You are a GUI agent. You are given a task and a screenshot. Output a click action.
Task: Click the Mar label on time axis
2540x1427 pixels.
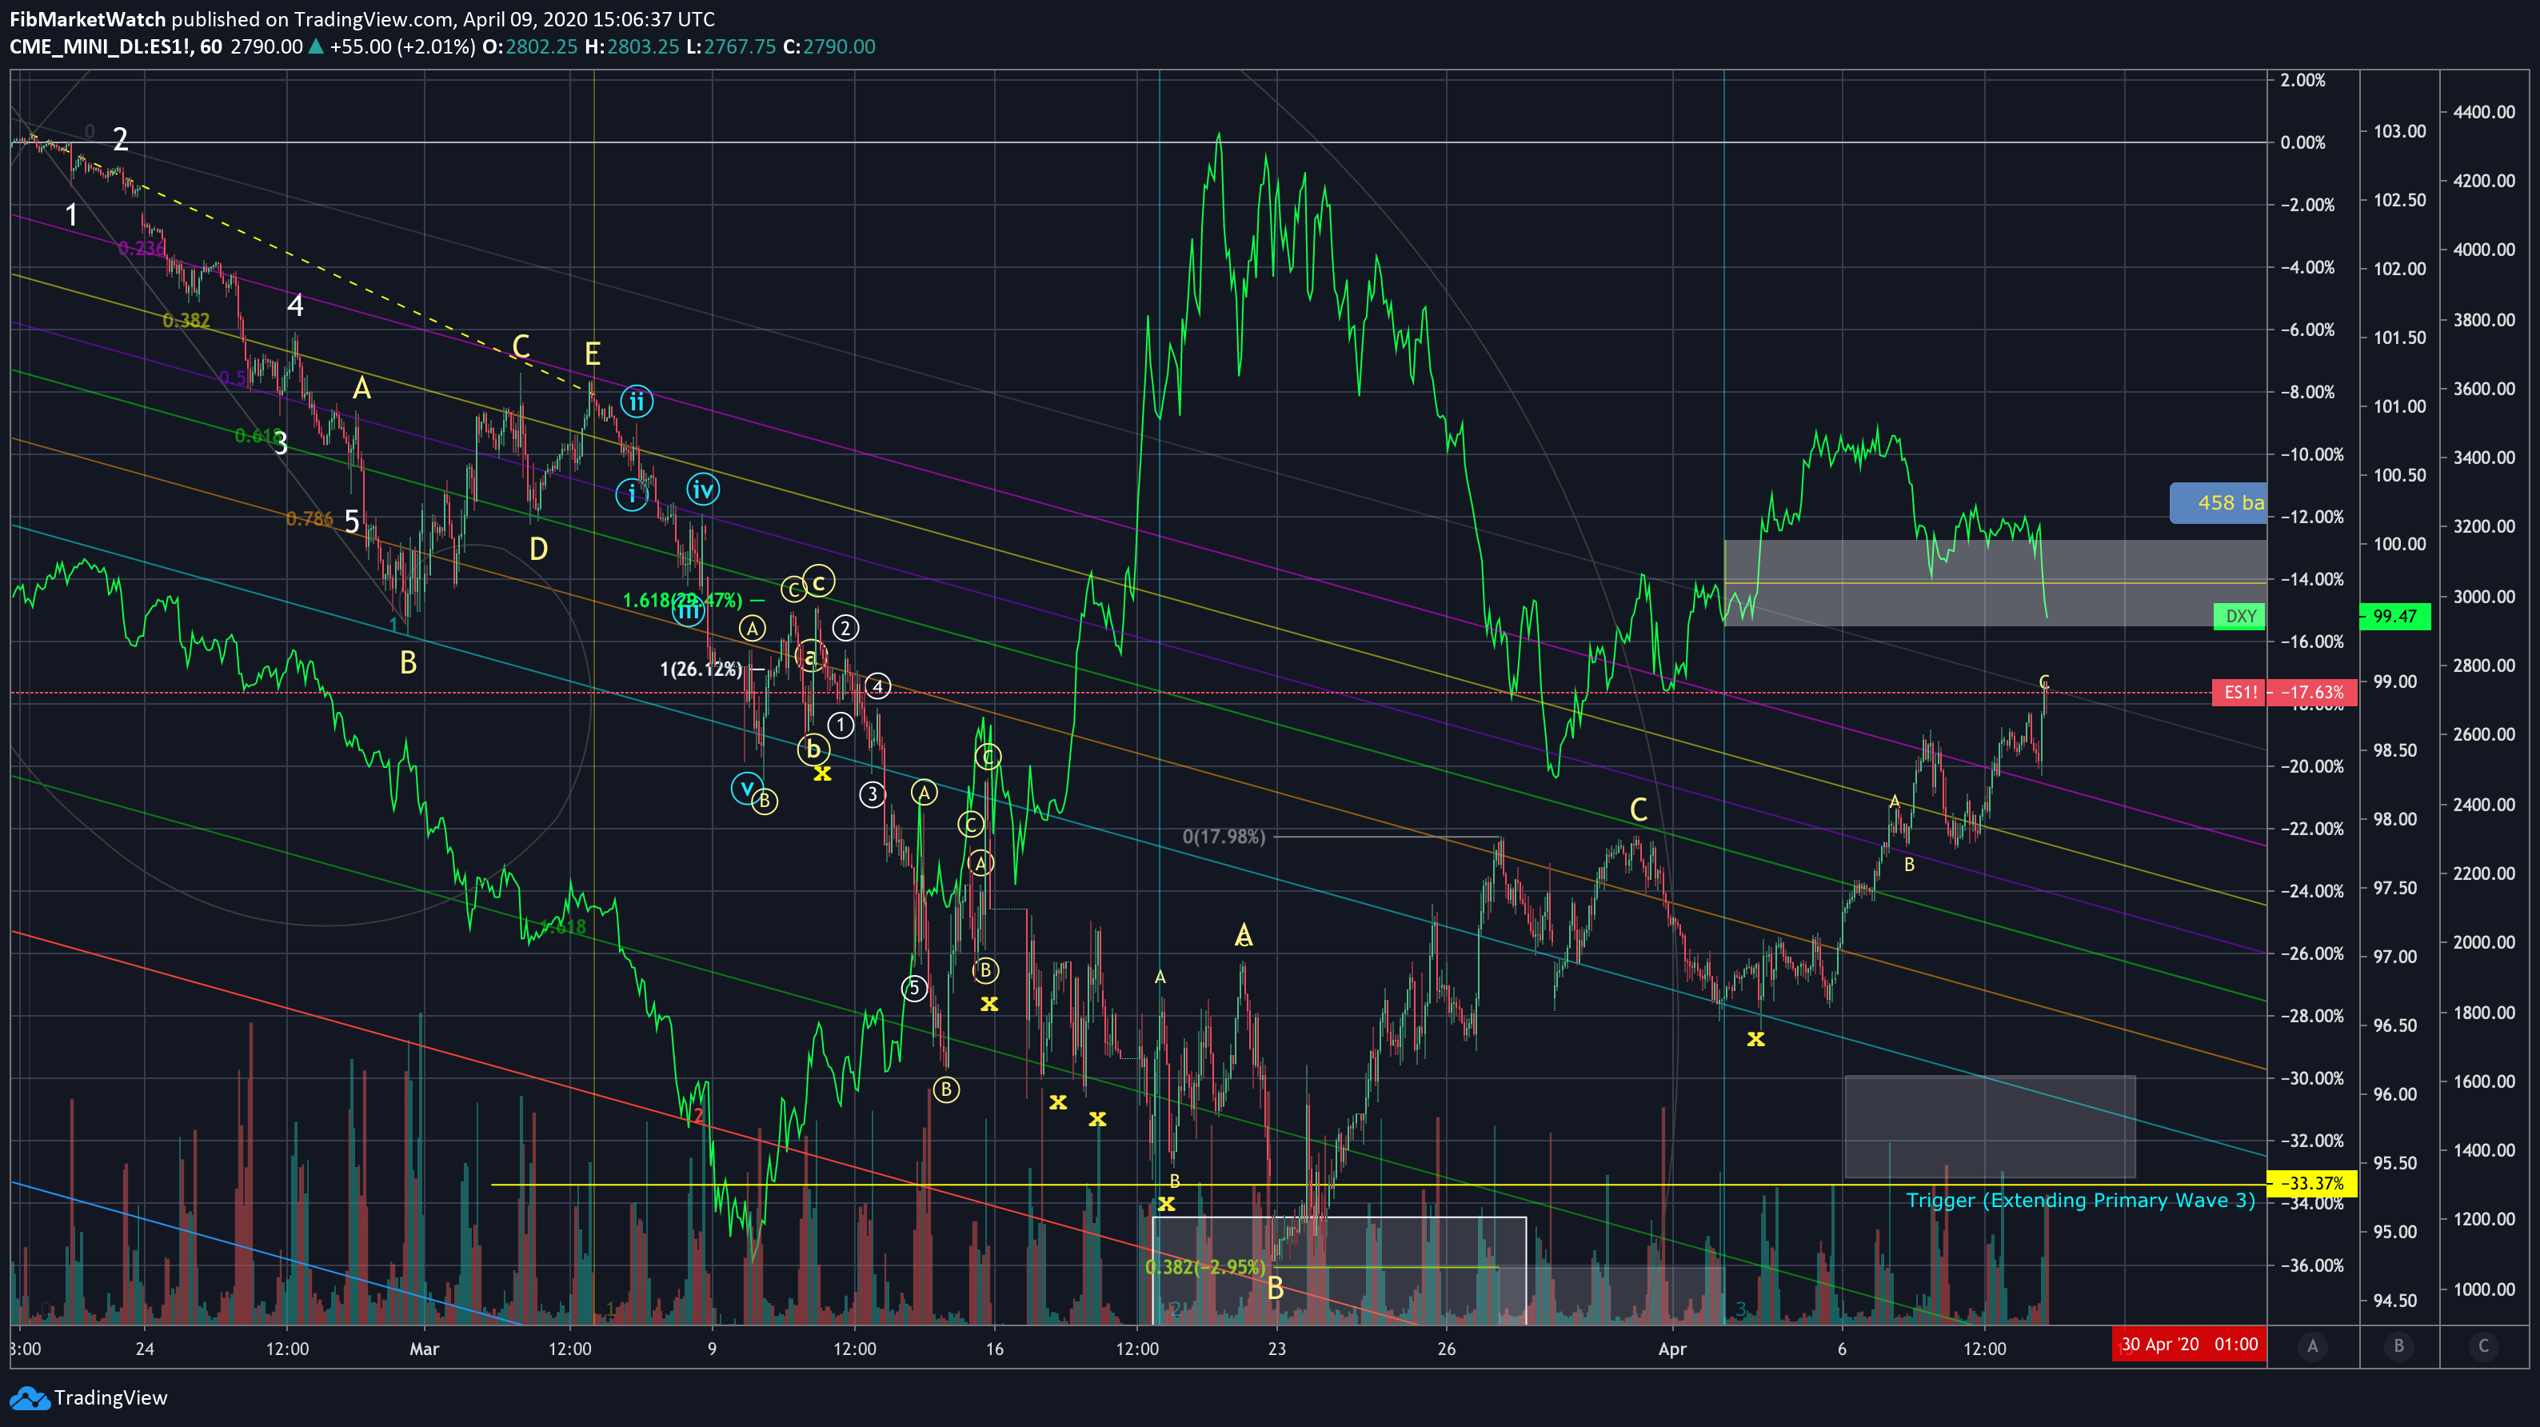[x=424, y=1348]
